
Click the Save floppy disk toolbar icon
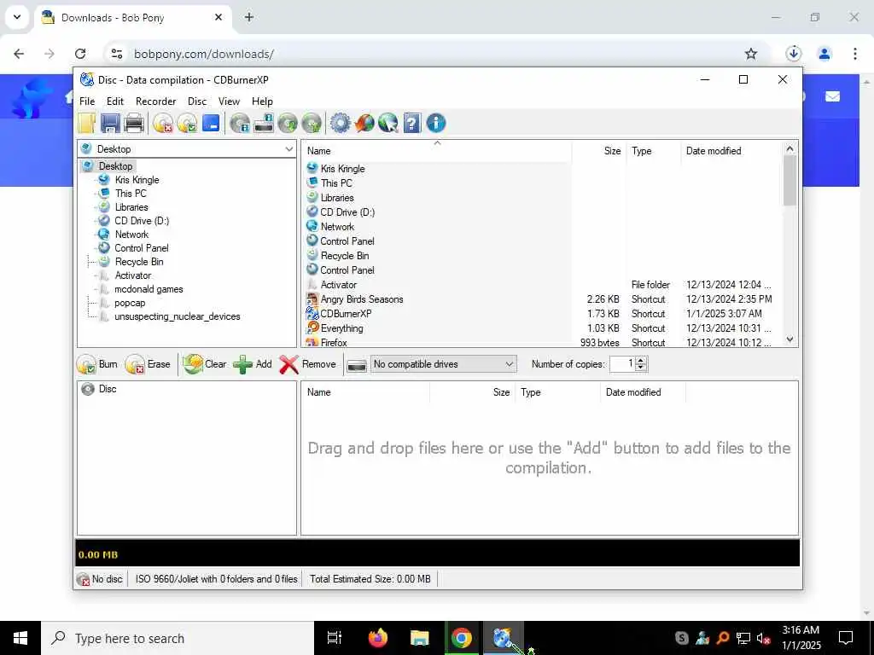coord(110,123)
